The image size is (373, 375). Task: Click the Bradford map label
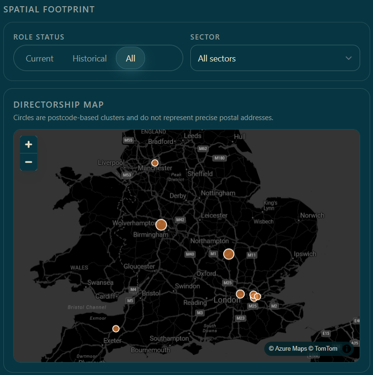pos(160,142)
